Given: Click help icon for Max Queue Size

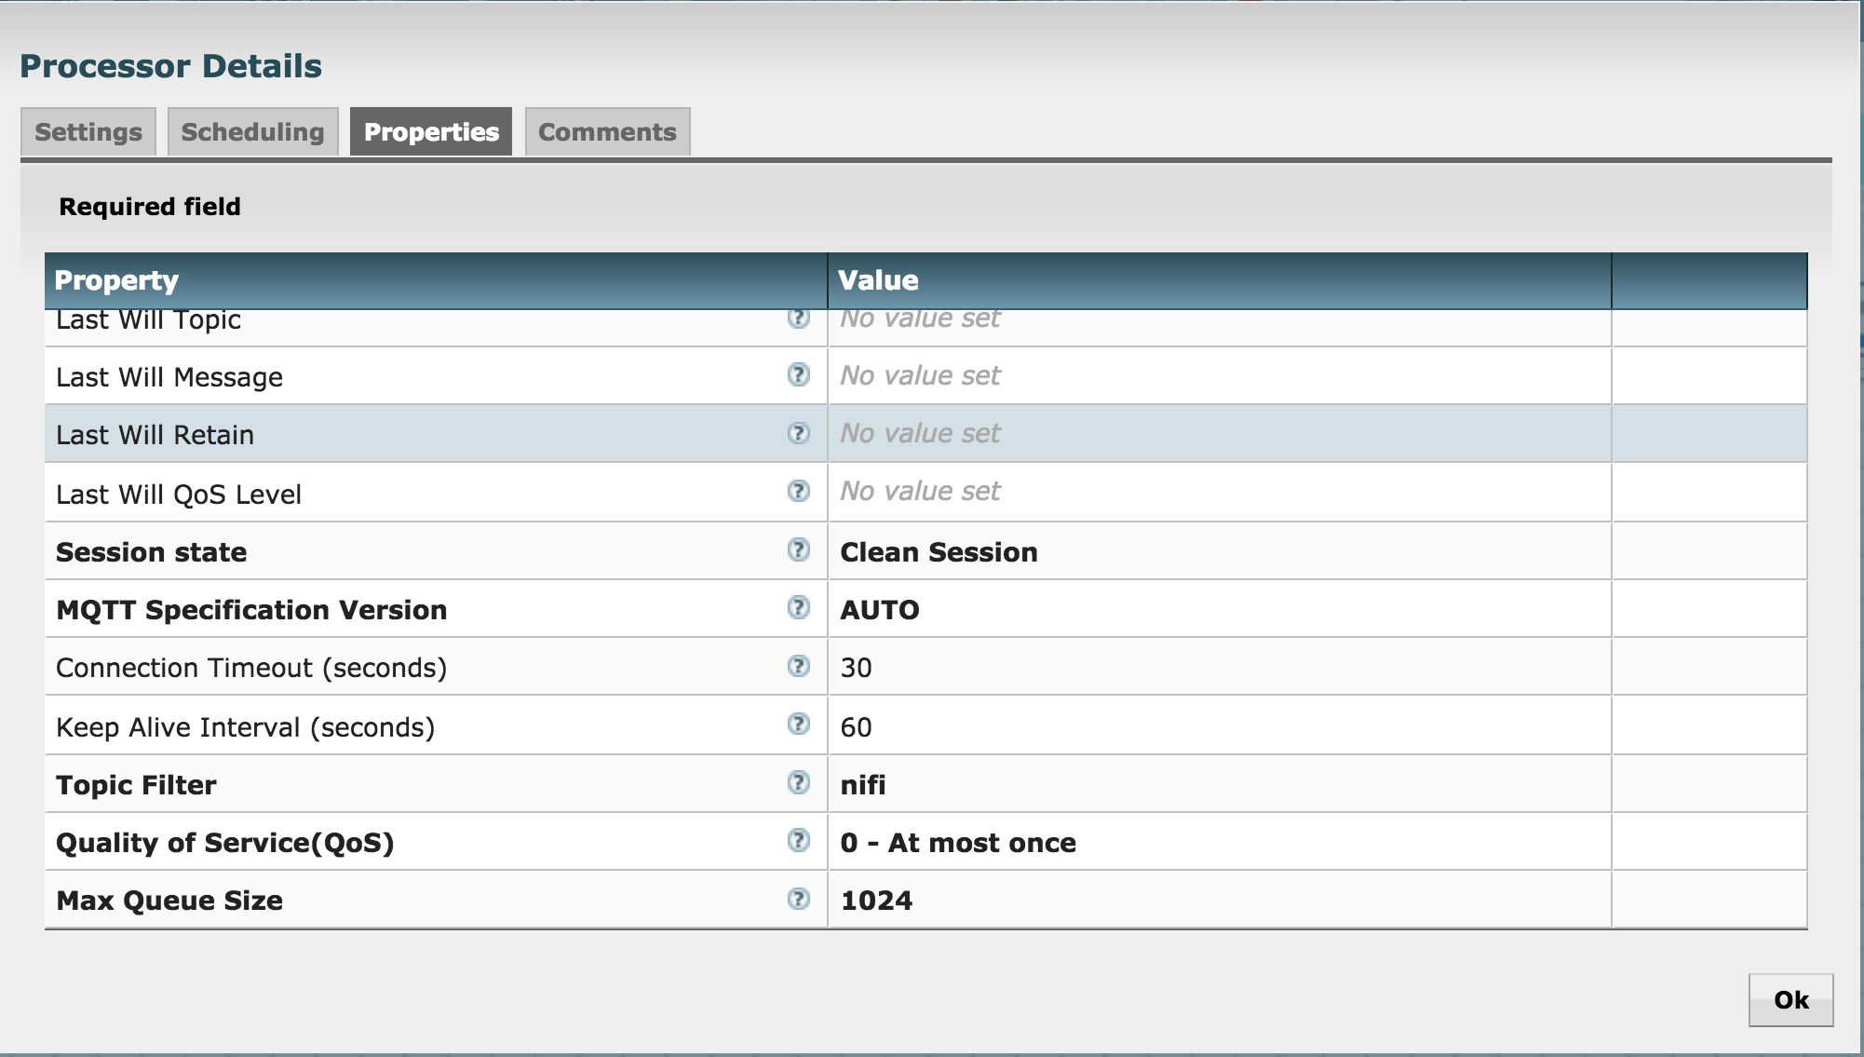Looking at the screenshot, I should click(x=798, y=899).
